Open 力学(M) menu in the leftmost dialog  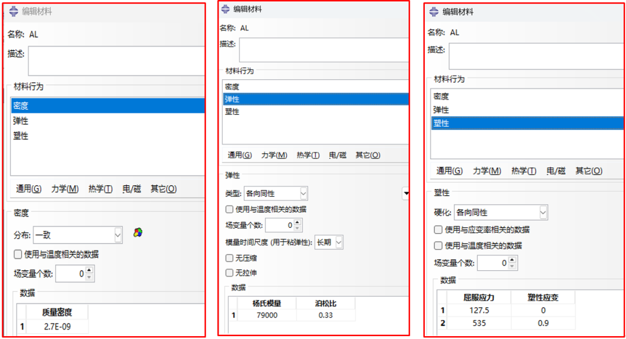tap(65, 189)
